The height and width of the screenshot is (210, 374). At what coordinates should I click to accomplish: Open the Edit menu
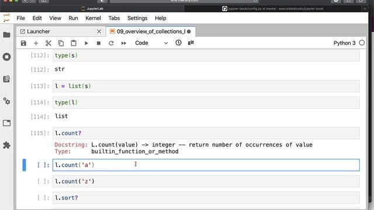pyautogui.click(x=37, y=18)
